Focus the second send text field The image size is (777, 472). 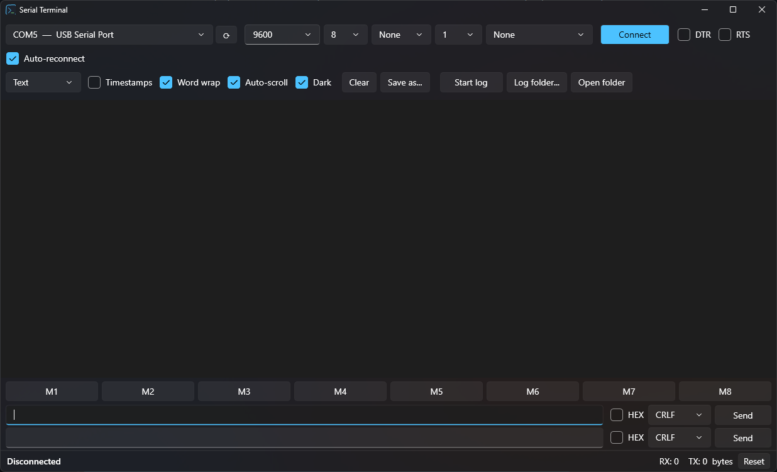tap(304, 437)
